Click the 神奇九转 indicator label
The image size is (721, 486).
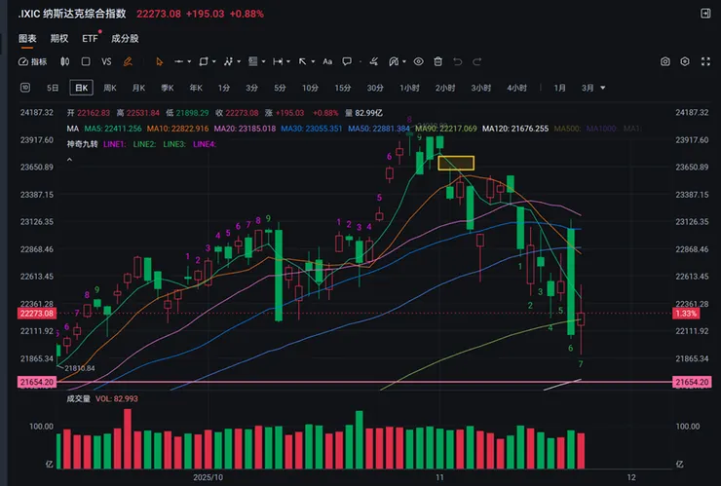point(82,144)
